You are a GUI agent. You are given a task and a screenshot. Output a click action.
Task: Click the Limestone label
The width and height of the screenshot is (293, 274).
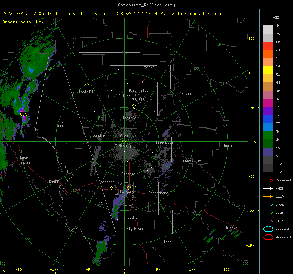(x=62, y=126)
